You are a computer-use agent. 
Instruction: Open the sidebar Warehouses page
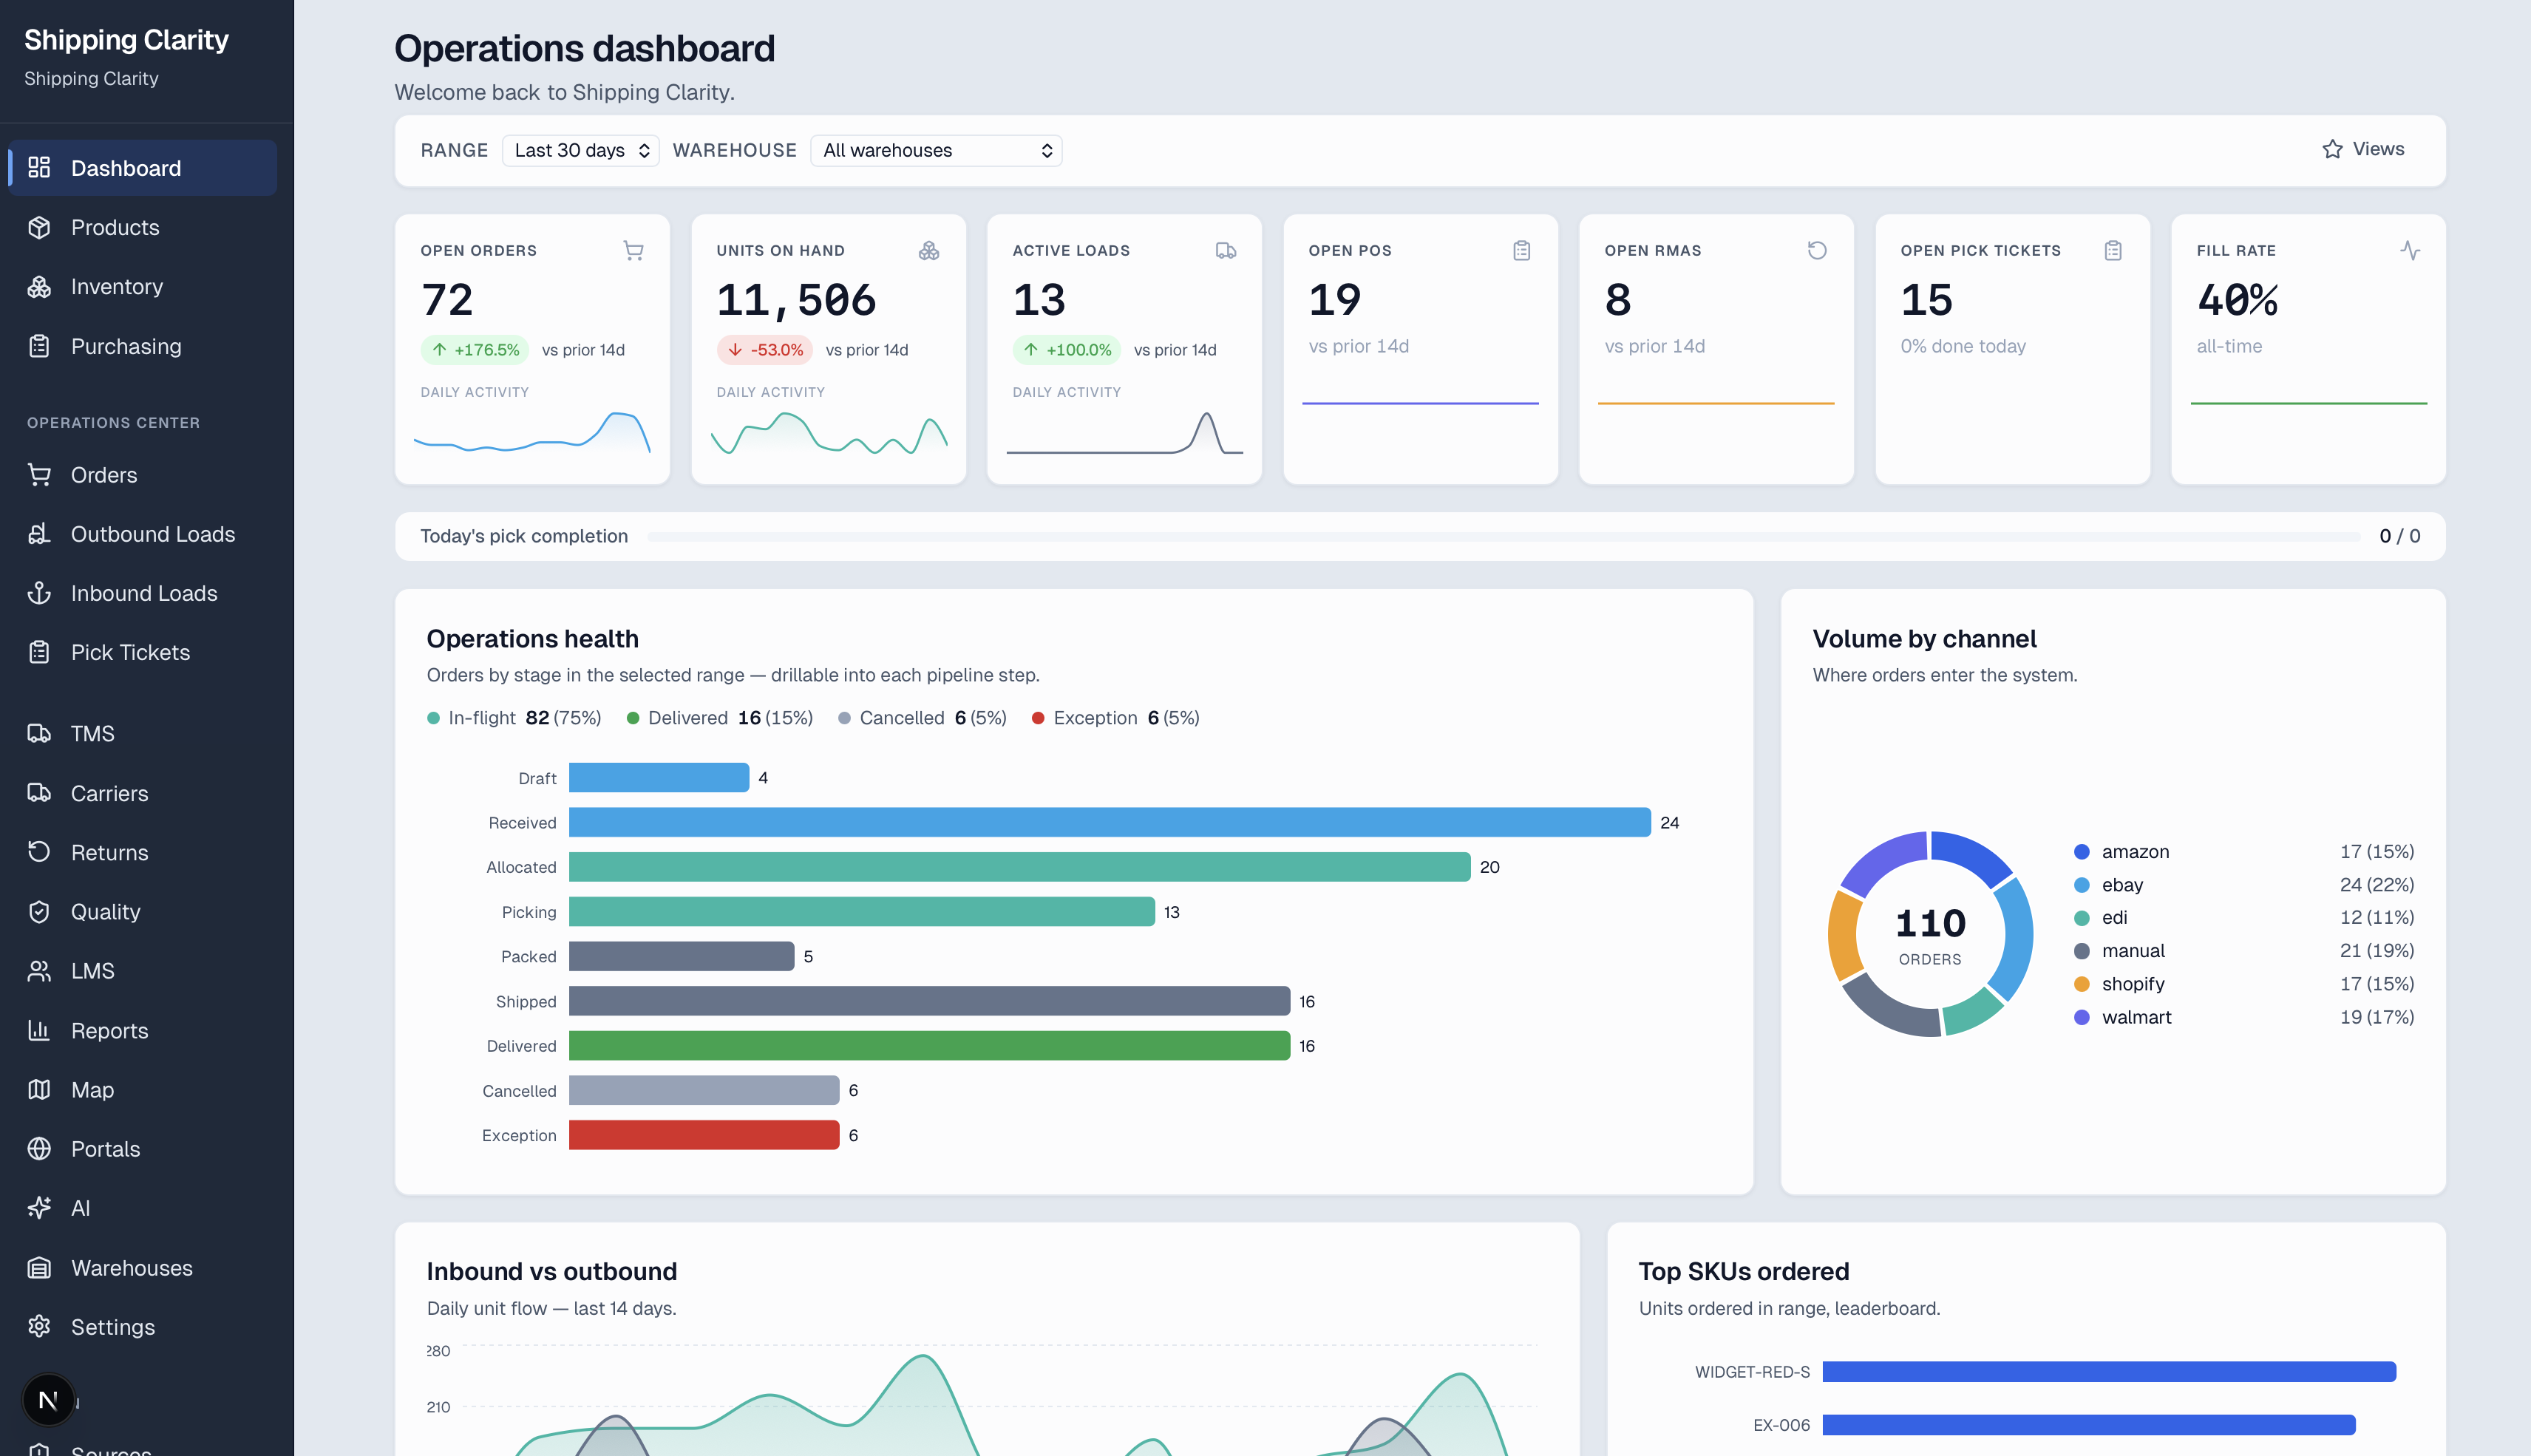click(x=143, y=1268)
